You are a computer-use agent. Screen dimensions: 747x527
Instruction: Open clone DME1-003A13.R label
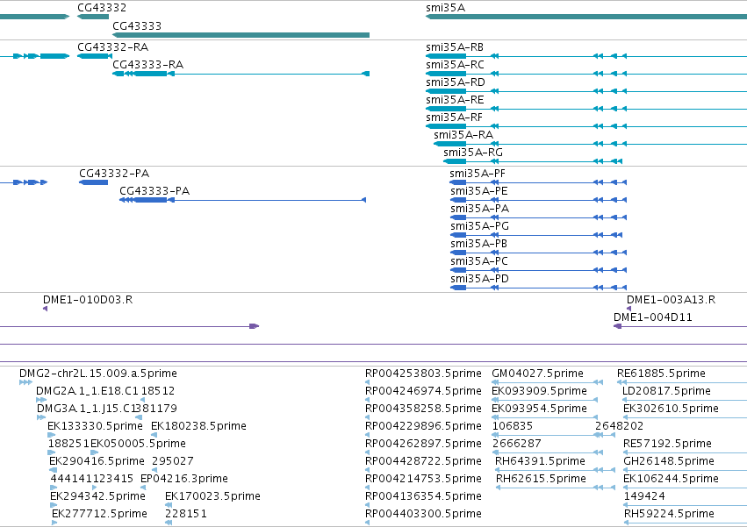(x=671, y=300)
